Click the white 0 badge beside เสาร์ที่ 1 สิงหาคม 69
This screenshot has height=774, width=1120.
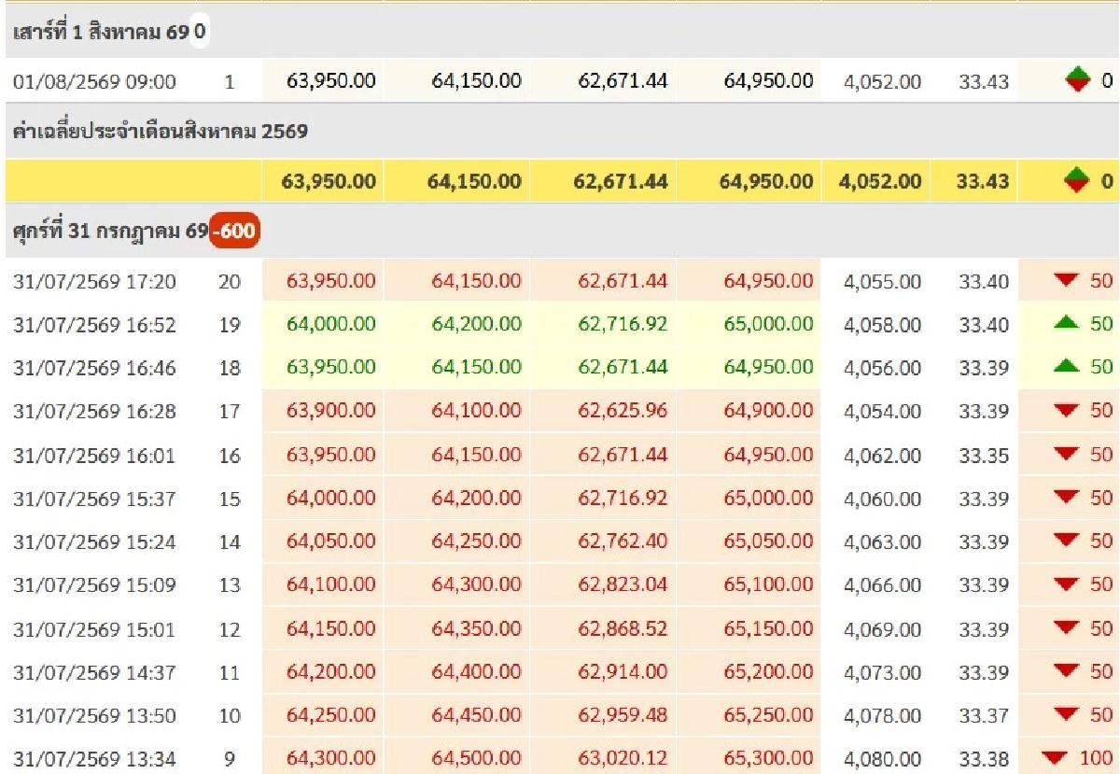199,32
